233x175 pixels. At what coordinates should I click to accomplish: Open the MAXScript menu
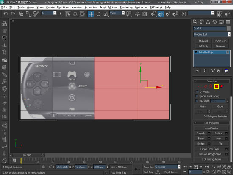pos(156,8)
